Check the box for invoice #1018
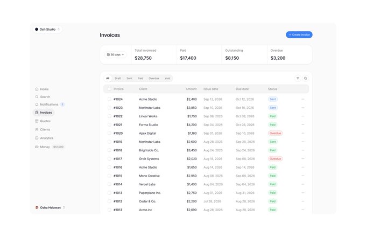 (x=109, y=150)
